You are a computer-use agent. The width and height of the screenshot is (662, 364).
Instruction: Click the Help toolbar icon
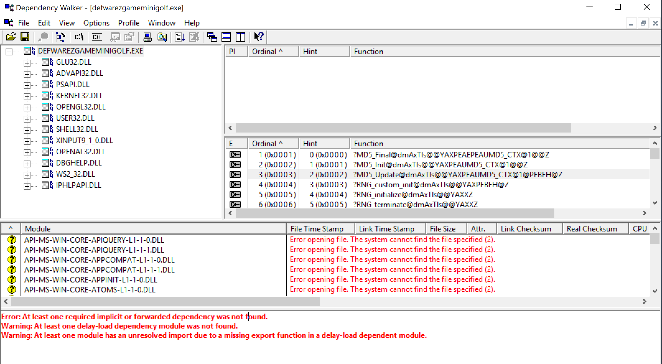258,38
